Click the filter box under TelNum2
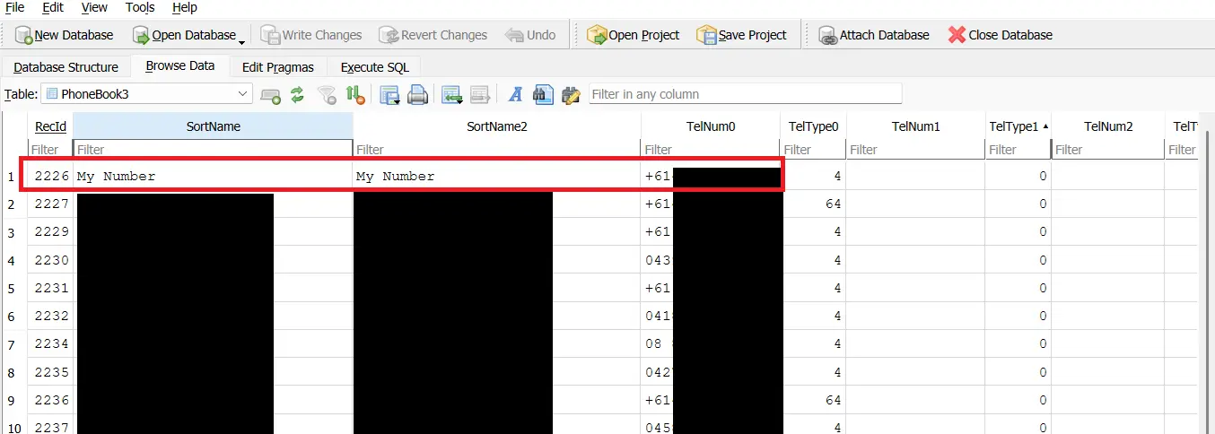Image resolution: width=1215 pixels, height=434 pixels. tap(1108, 150)
